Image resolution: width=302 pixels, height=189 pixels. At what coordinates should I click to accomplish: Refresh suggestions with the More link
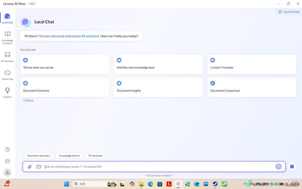[28, 101]
